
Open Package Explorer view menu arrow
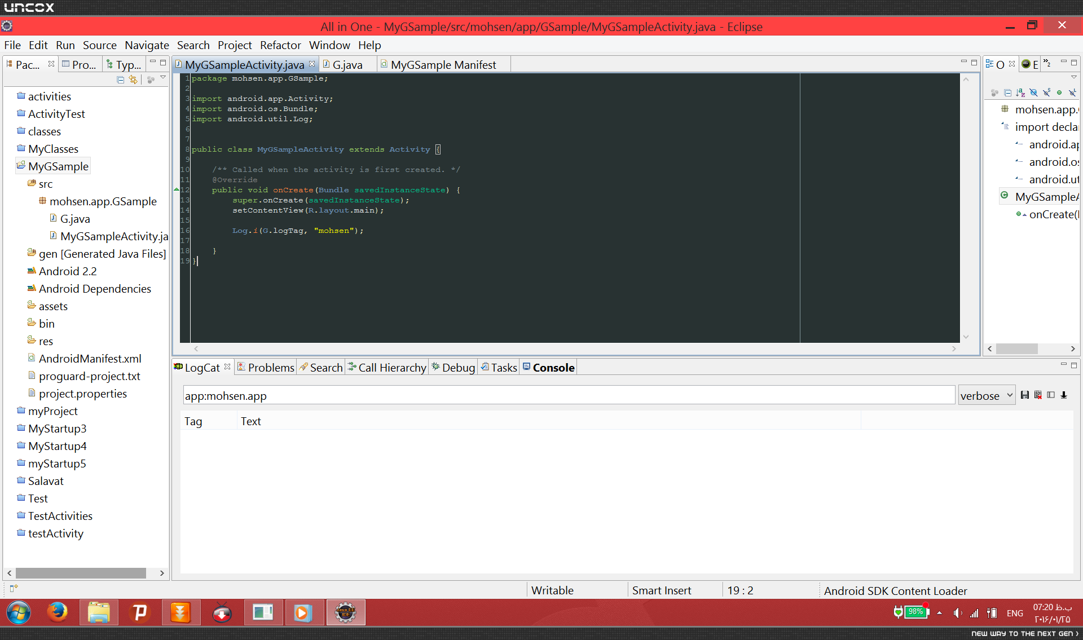pyautogui.click(x=163, y=78)
